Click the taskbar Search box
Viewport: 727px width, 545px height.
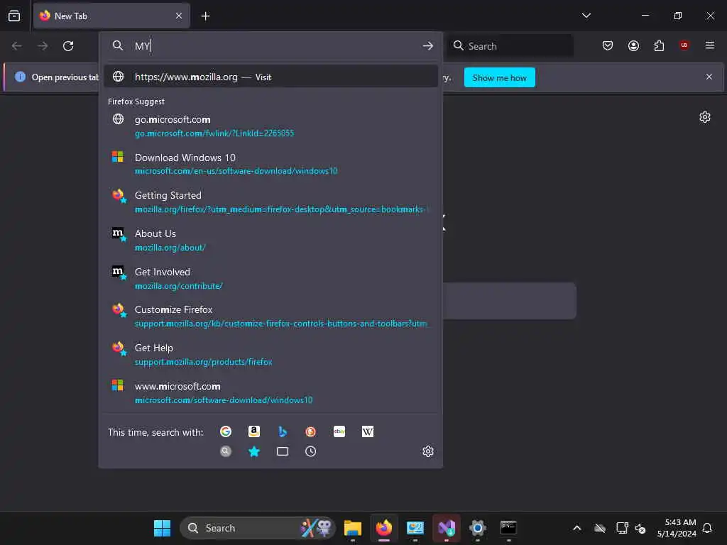pyautogui.click(x=257, y=528)
